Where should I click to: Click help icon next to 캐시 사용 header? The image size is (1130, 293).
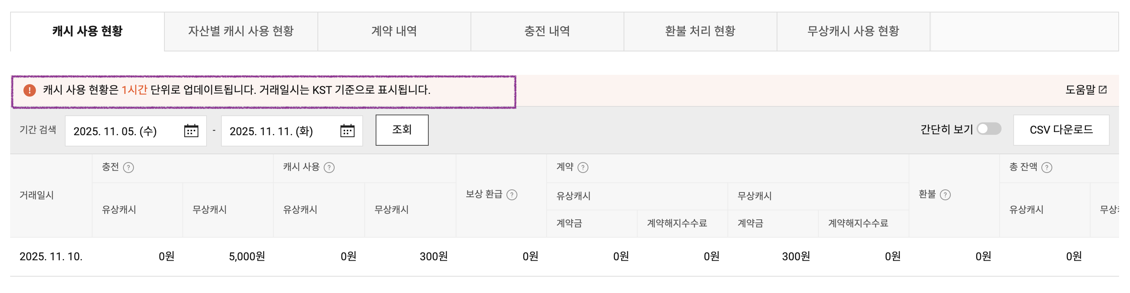pyautogui.click(x=329, y=168)
